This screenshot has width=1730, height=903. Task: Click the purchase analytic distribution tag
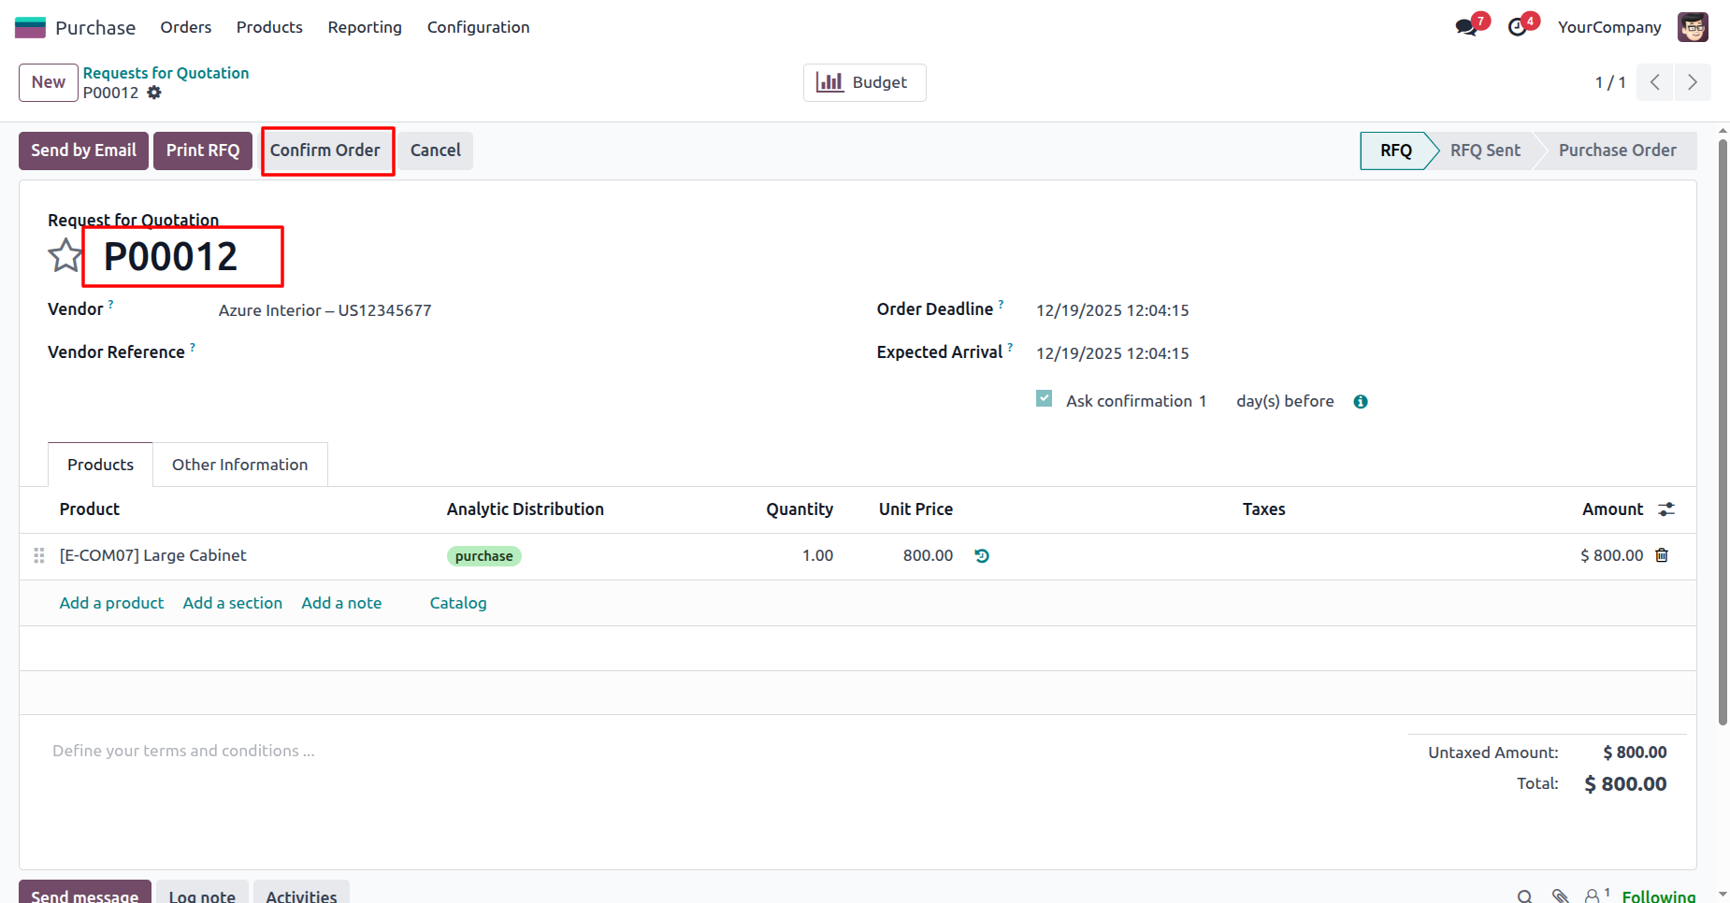483,556
